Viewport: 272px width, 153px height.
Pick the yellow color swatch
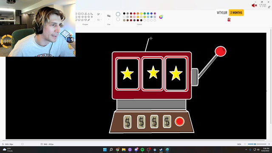pyautogui.click(x=141, y=13)
